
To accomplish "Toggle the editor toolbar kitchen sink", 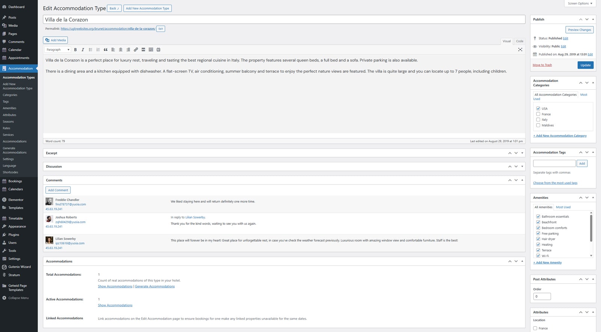I will click(151, 50).
